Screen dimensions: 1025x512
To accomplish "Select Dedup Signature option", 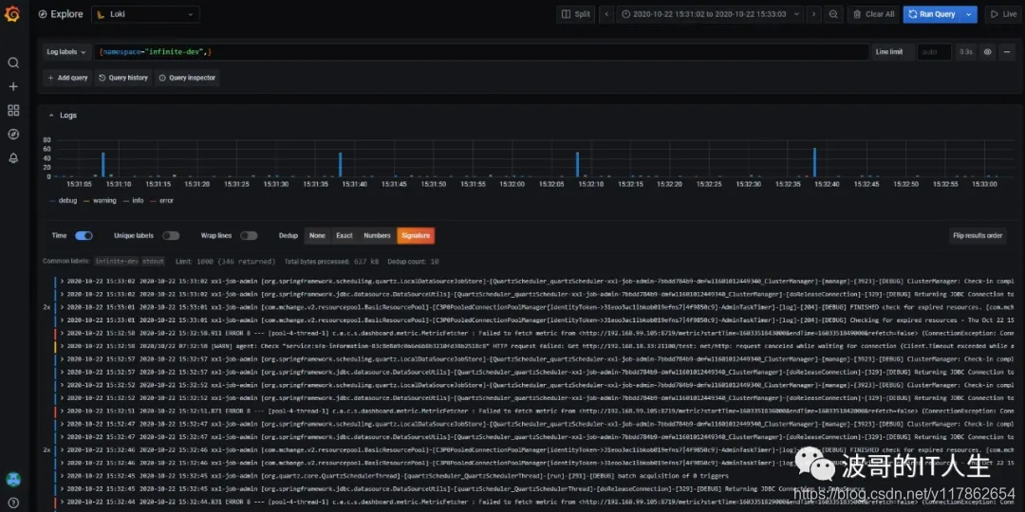I will coord(416,236).
